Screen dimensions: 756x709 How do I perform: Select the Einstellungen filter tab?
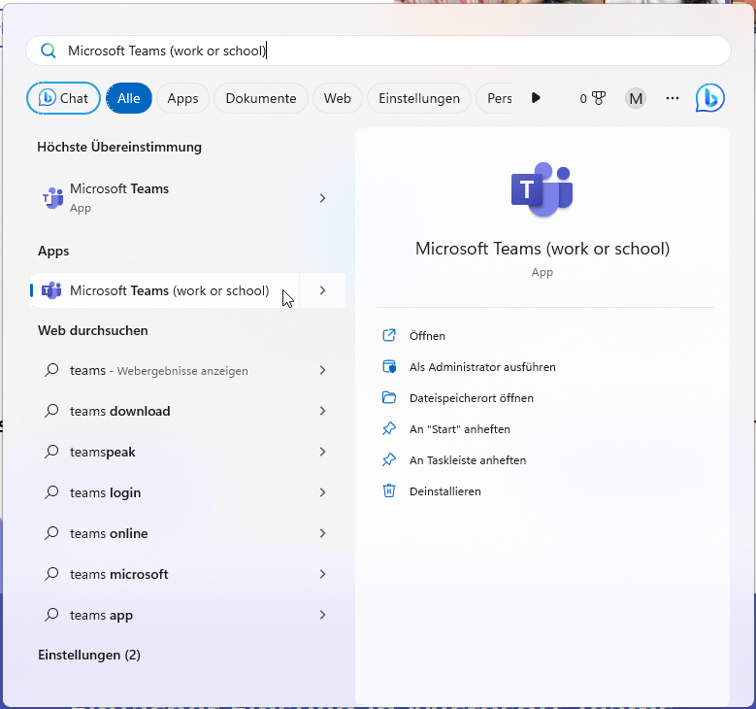click(x=419, y=98)
